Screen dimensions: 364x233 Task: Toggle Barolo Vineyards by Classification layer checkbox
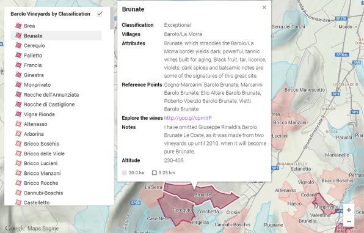point(100,13)
